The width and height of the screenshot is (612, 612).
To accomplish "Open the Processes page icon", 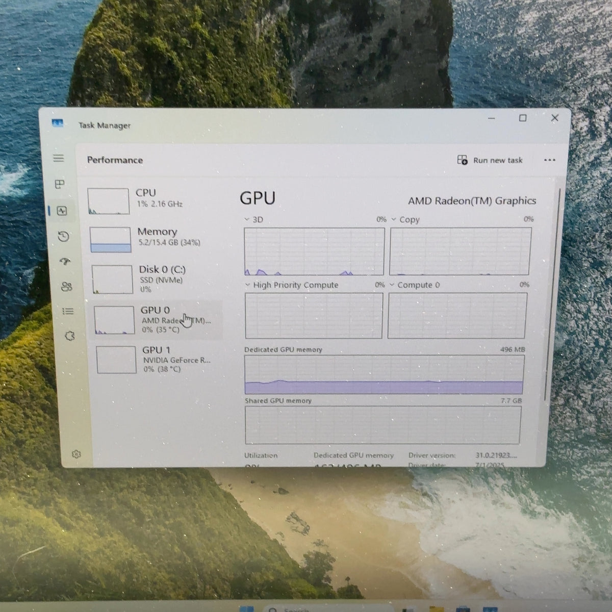I will click(60, 184).
